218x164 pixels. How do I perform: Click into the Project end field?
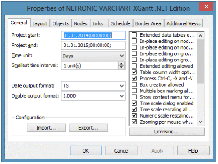(93, 45)
